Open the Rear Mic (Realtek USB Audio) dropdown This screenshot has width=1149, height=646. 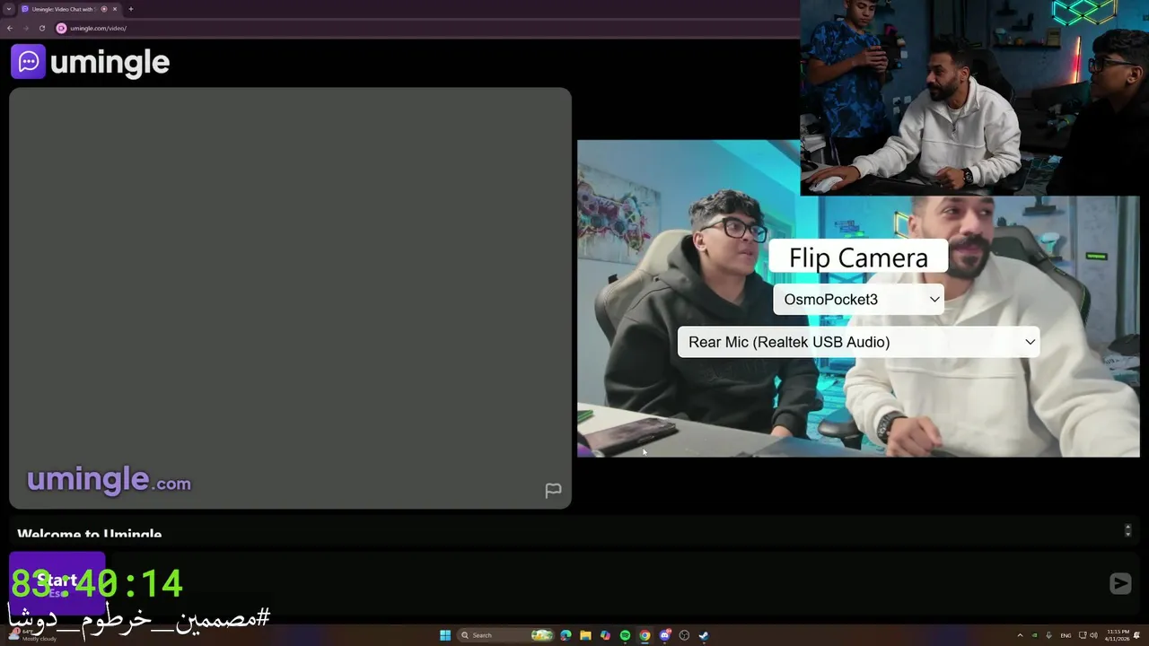pos(859,342)
